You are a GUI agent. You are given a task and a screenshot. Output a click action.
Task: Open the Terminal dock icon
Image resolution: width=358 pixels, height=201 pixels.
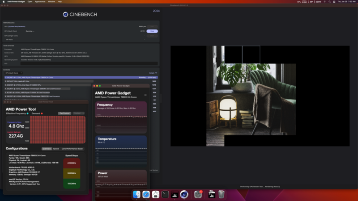tap(165, 194)
